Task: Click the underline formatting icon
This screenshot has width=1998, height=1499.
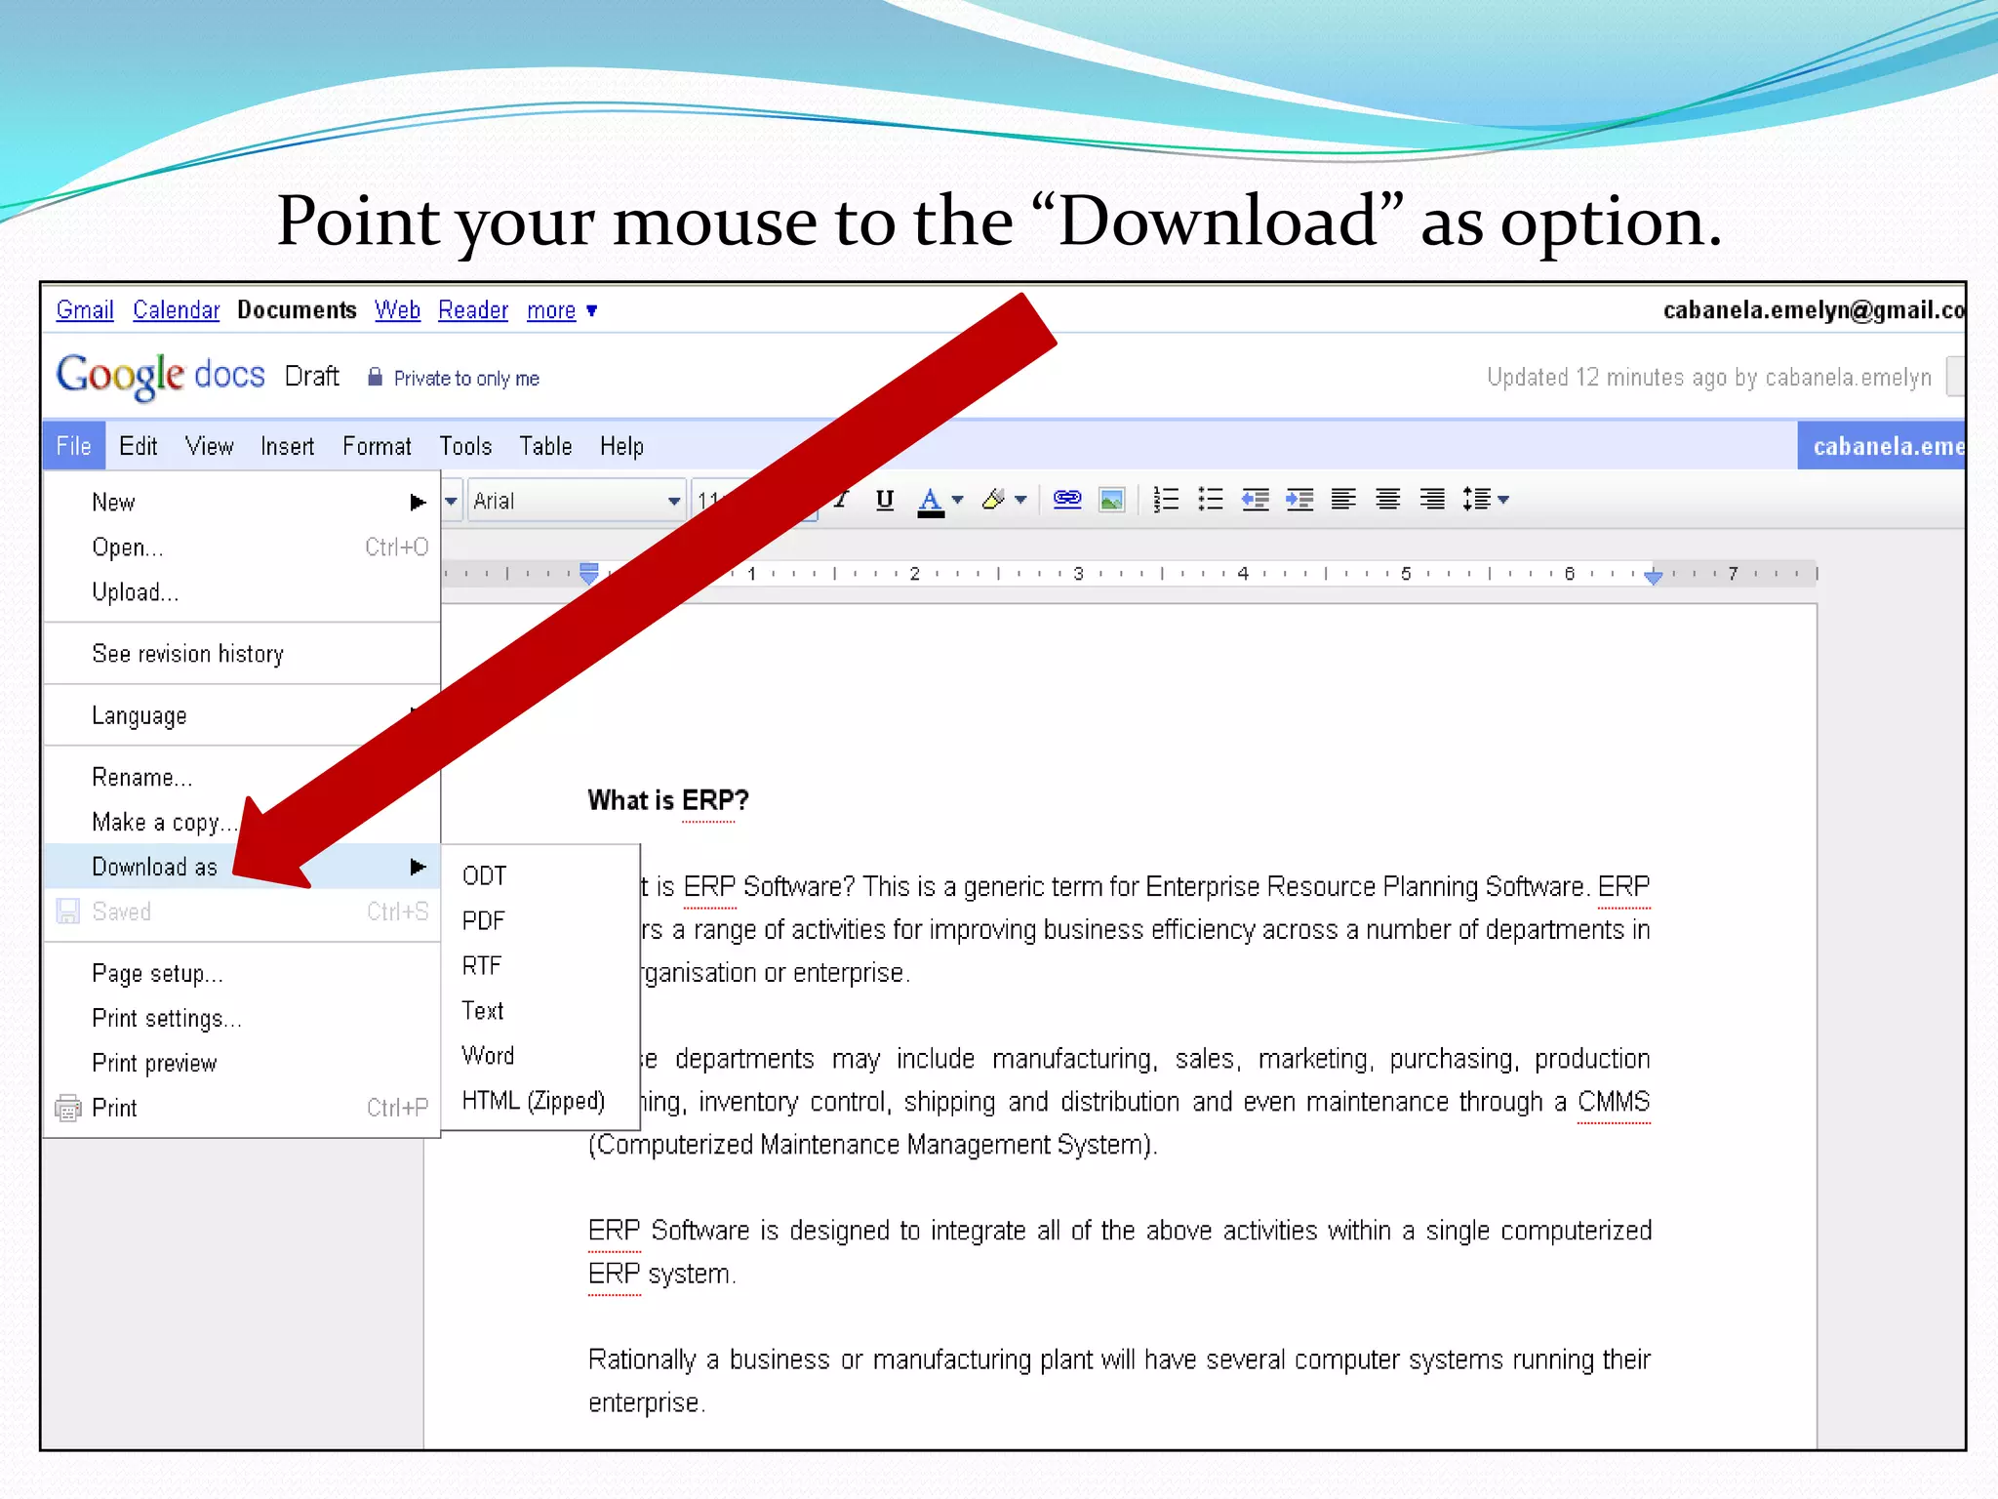Action: [885, 500]
